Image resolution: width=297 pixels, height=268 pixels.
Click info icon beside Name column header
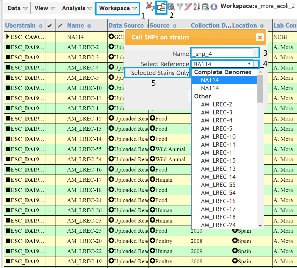click(89, 26)
